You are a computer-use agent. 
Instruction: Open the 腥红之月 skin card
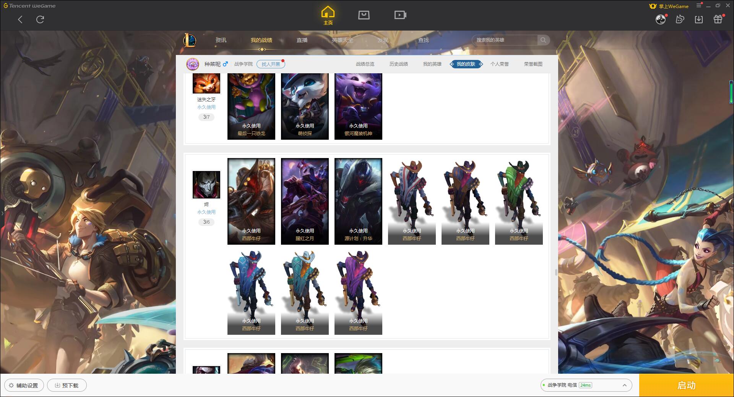(305, 201)
